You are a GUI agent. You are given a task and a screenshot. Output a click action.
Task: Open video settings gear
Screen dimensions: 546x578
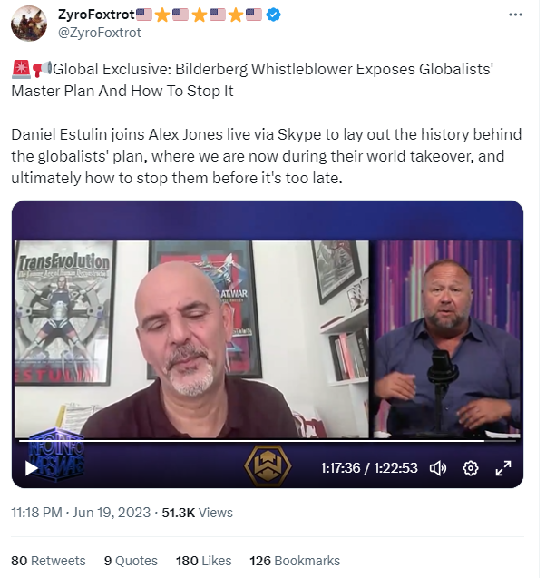coord(471,468)
